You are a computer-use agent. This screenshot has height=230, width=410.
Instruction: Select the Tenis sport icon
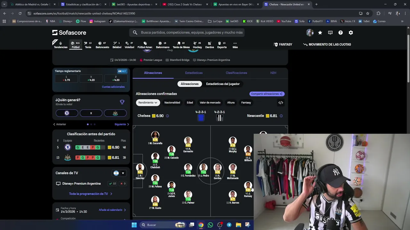(x=88, y=45)
